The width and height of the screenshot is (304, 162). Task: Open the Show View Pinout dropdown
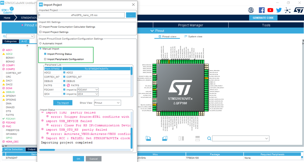(x=107, y=103)
